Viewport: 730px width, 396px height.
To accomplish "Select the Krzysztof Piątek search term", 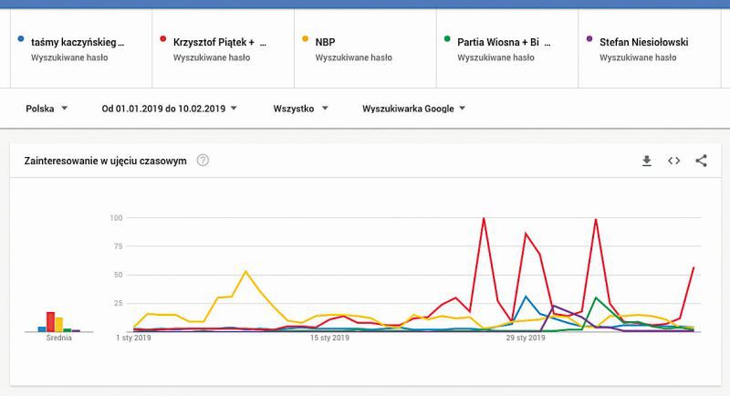I will point(220,42).
